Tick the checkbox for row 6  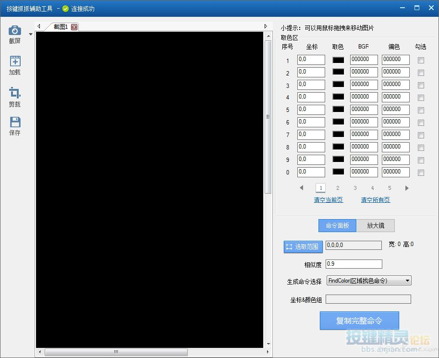[421, 123]
